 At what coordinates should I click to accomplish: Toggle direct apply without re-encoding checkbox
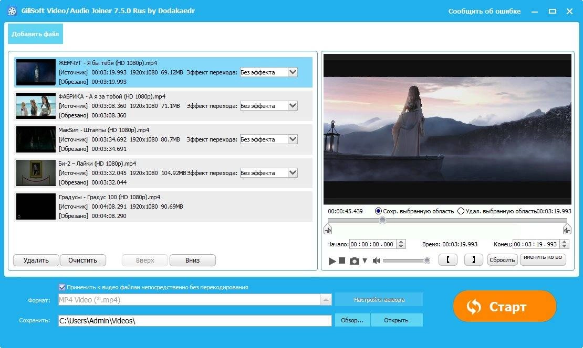pos(62,287)
